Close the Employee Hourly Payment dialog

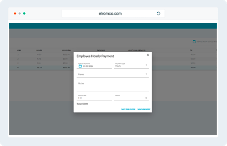tap(148, 55)
